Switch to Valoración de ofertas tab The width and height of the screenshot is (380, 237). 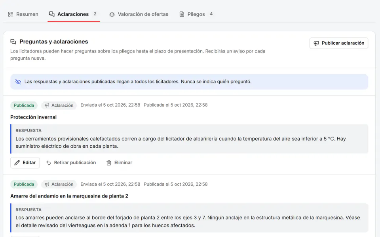(139, 14)
